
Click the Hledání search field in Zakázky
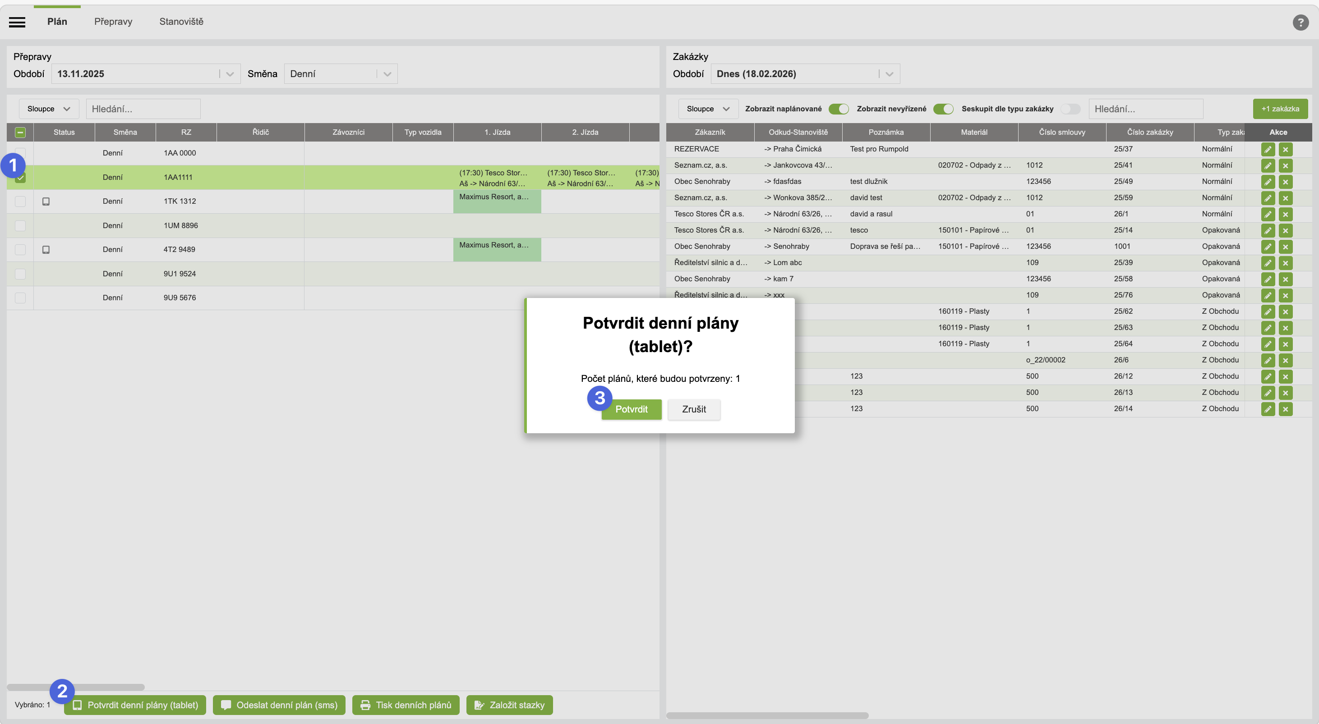(x=1145, y=109)
